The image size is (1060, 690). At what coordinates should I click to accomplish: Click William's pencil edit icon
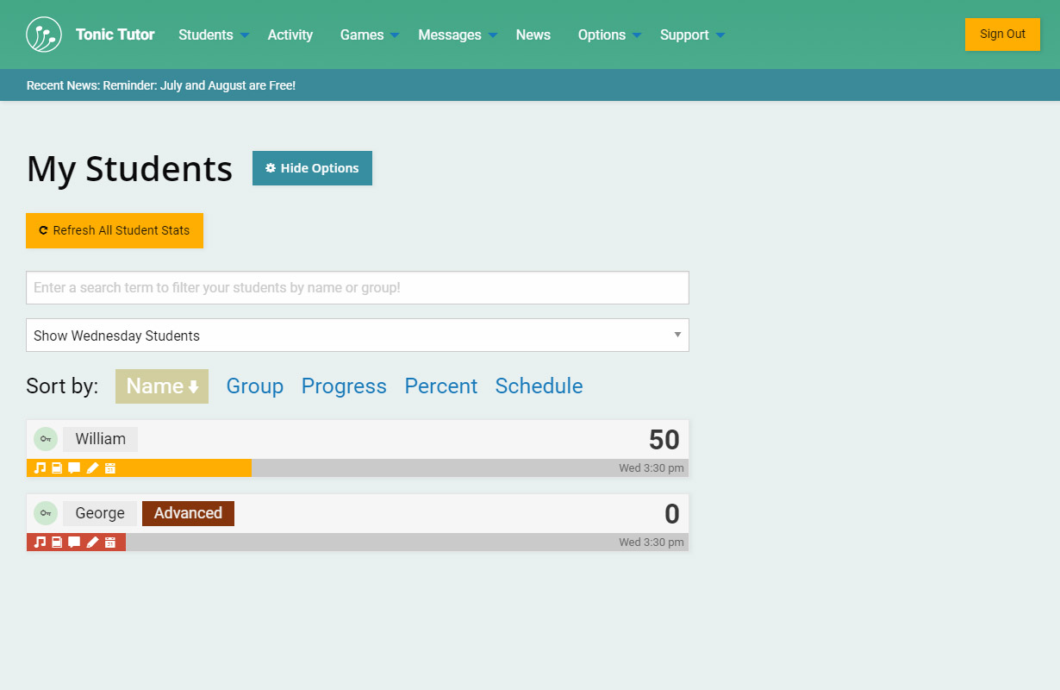[x=92, y=468]
